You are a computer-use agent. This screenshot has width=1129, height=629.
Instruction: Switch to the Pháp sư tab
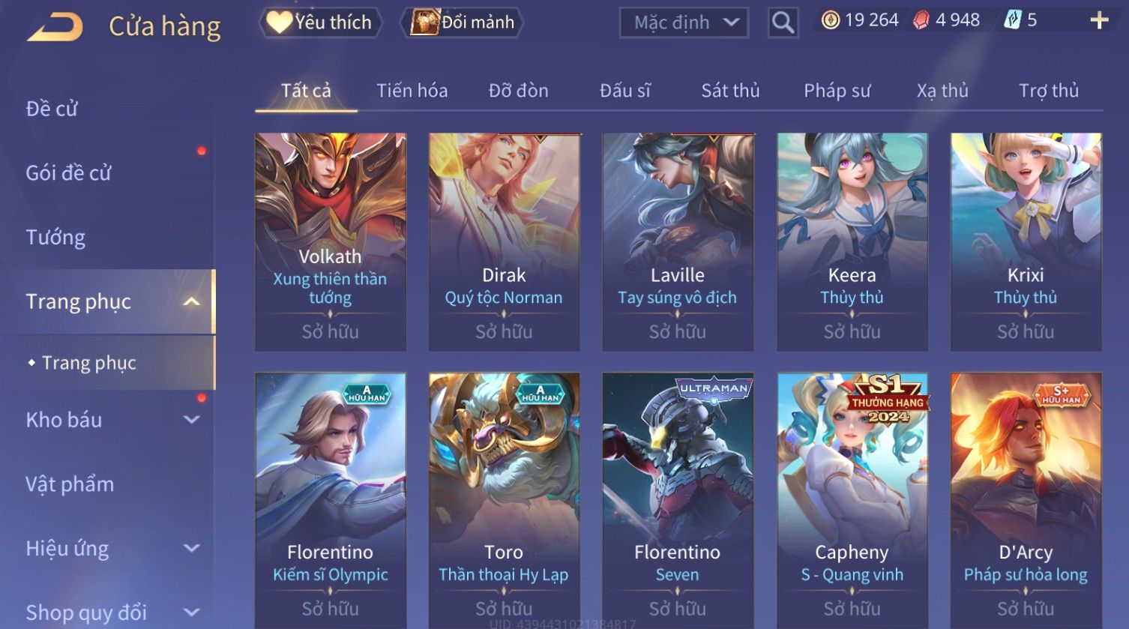tap(837, 91)
